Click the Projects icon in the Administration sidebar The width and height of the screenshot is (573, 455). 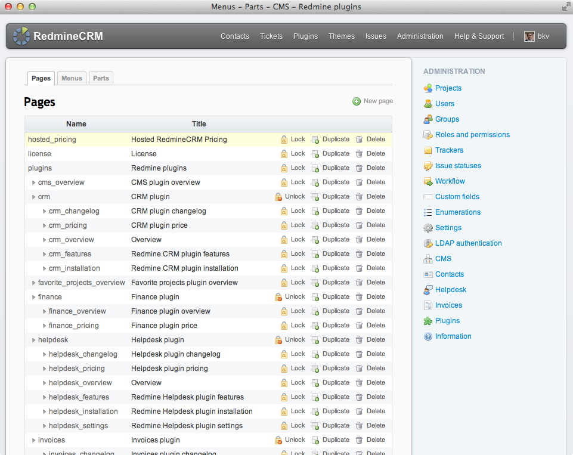click(x=428, y=88)
